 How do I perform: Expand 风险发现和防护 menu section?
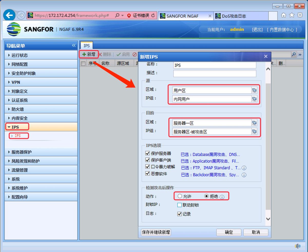pos(41,161)
